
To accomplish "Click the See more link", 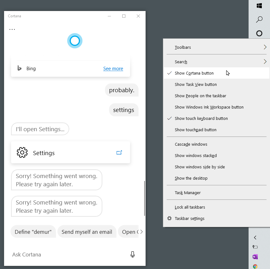I will click(113, 69).
